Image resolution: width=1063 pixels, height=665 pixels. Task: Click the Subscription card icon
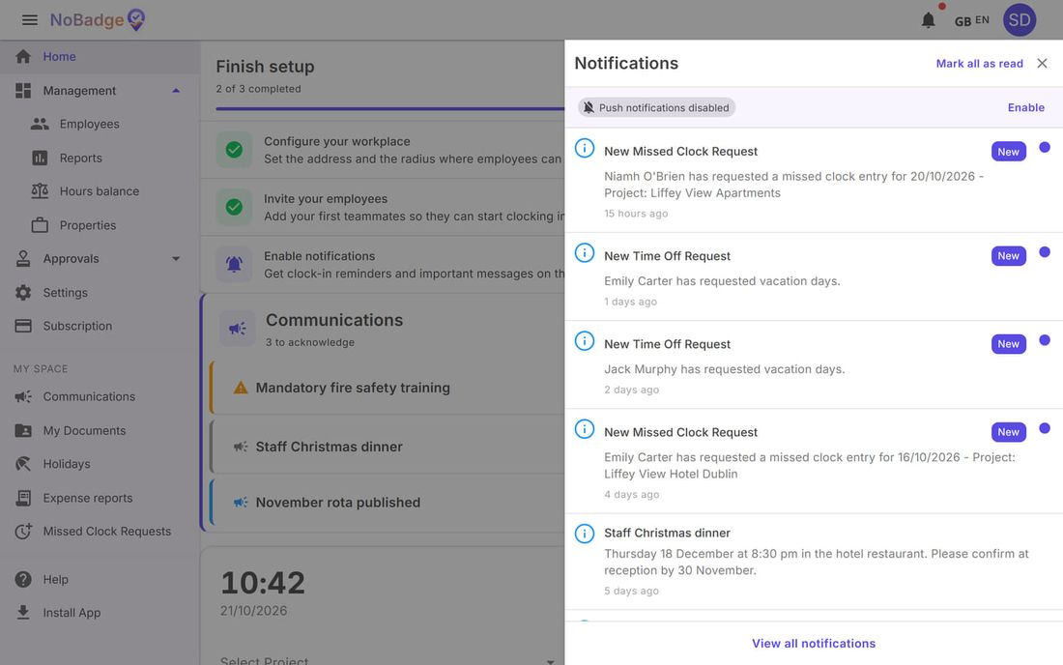click(x=23, y=326)
